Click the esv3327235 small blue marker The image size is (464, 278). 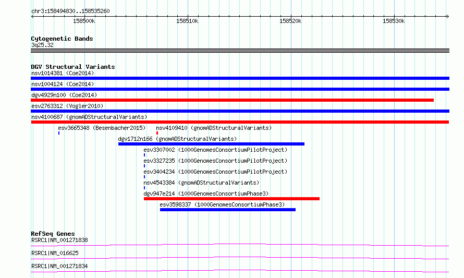click(144, 166)
